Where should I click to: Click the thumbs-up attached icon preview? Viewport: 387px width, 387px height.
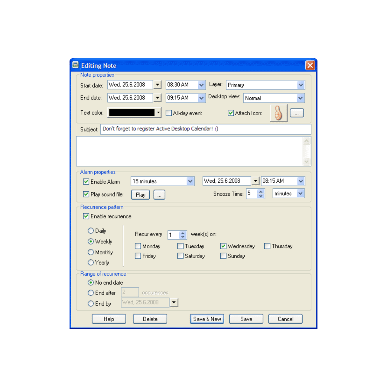278,113
